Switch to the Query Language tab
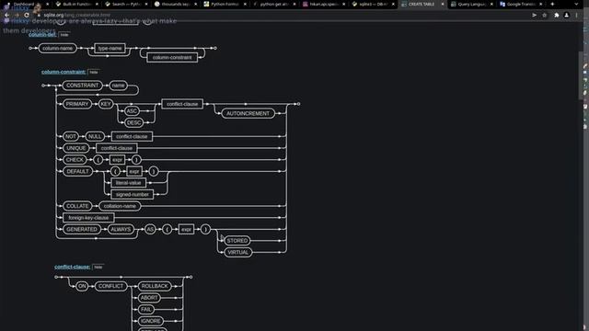Viewport: 589px width, 331px height. point(471,4)
